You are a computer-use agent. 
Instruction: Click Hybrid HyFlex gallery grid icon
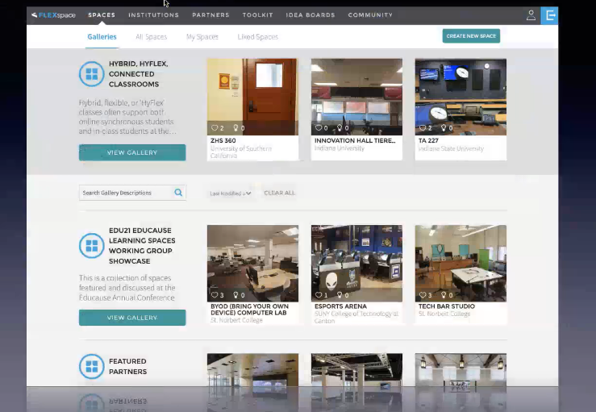coord(92,74)
